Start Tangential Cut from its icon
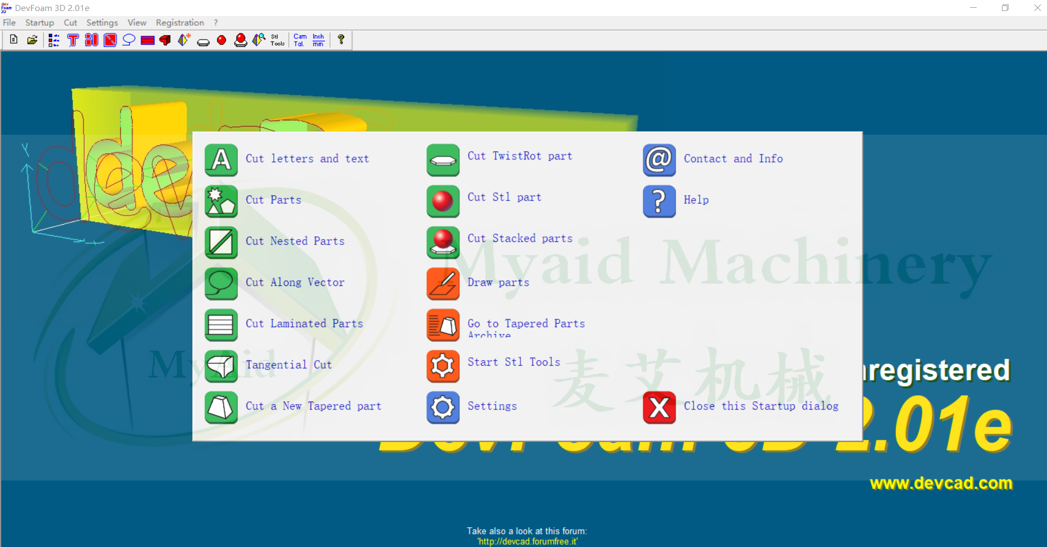The height and width of the screenshot is (547, 1047). 221,366
